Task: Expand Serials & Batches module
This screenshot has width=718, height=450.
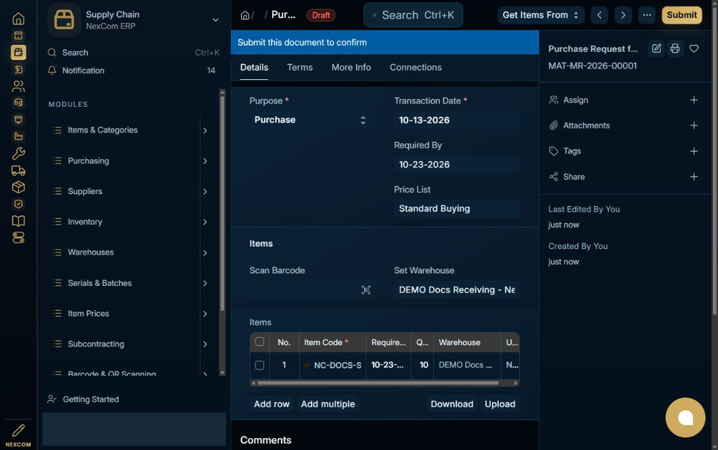Action: pyautogui.click(x=205, y=283)
